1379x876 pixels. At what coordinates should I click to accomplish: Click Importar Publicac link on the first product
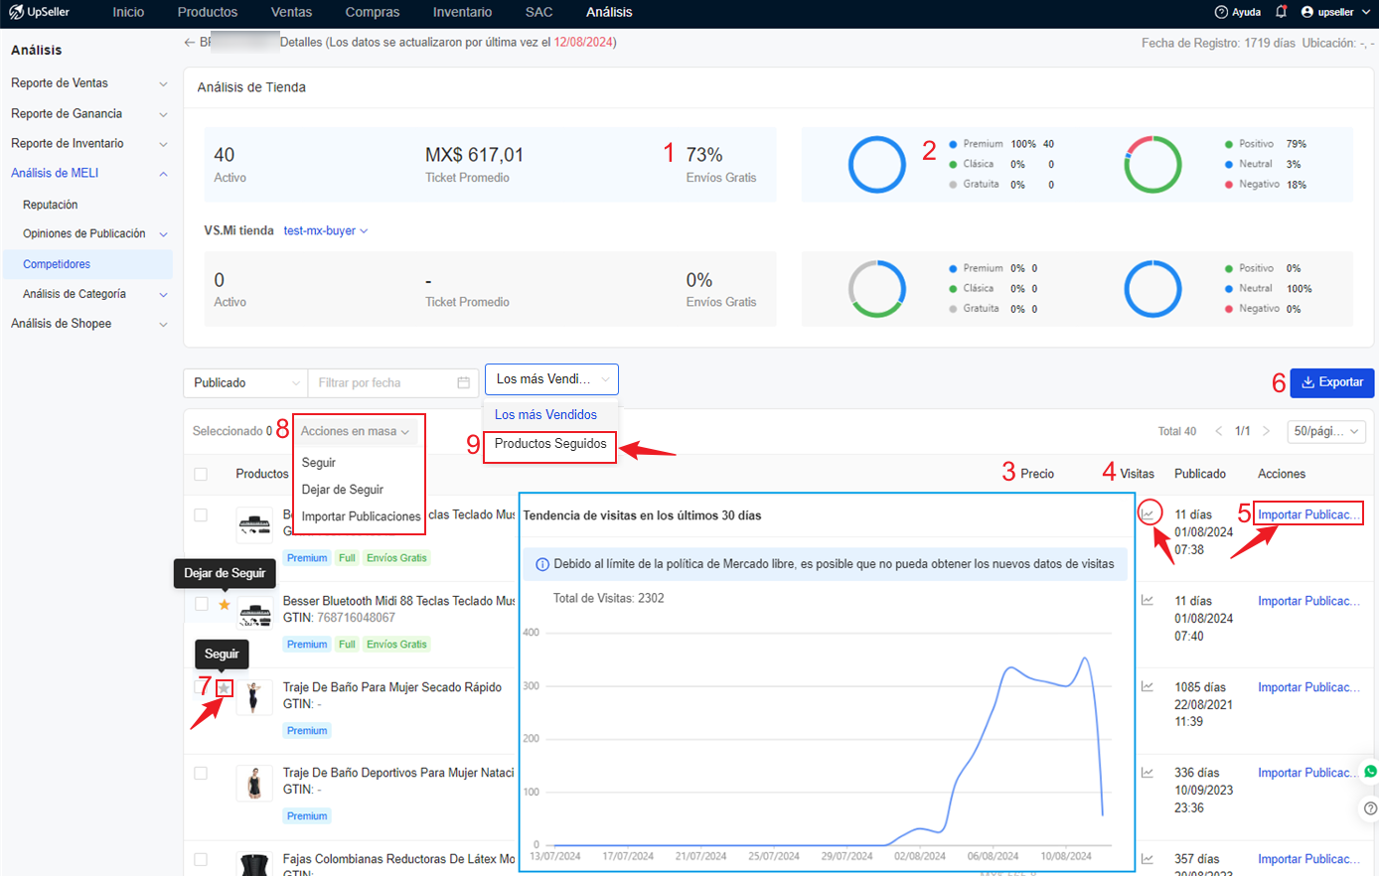point(1306,512)
